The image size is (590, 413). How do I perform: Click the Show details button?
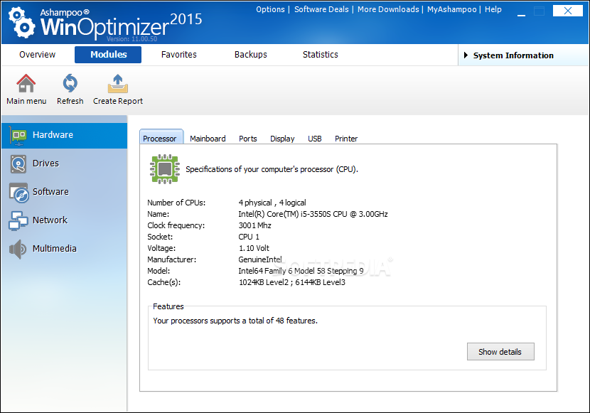pyautogui.click(x=500, y=351)
